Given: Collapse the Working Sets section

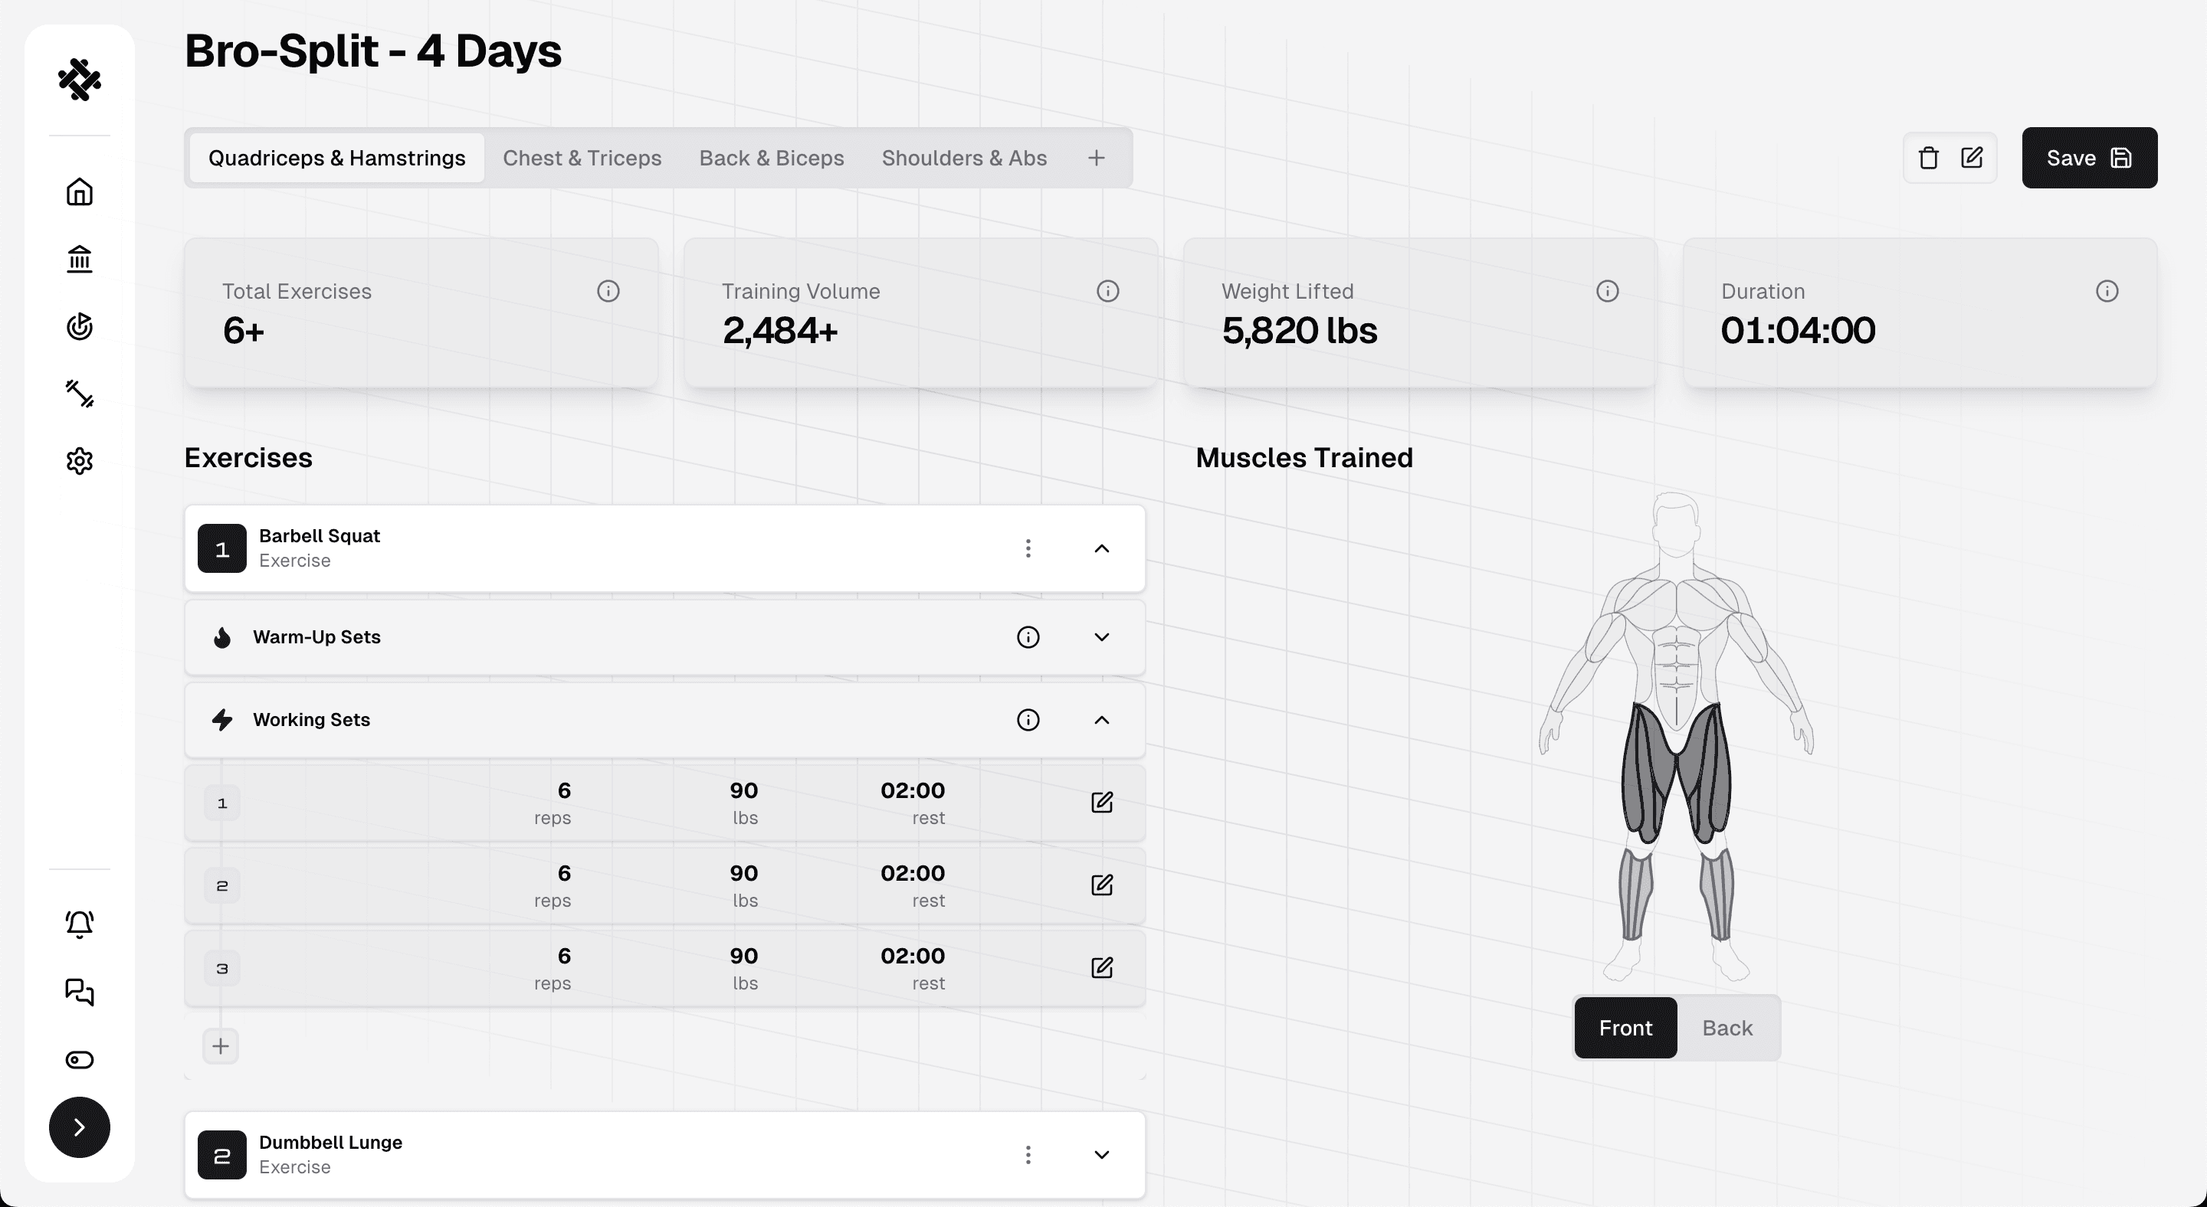Looking at the screenshot, I should 1102,720.
